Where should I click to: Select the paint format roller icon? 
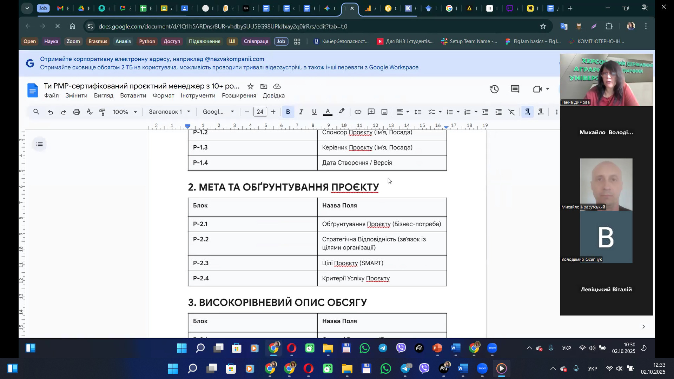[103, 112]
